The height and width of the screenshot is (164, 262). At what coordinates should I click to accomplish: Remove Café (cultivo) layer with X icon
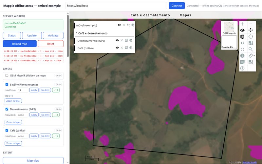pyautogui.click(x=122, y=48)
